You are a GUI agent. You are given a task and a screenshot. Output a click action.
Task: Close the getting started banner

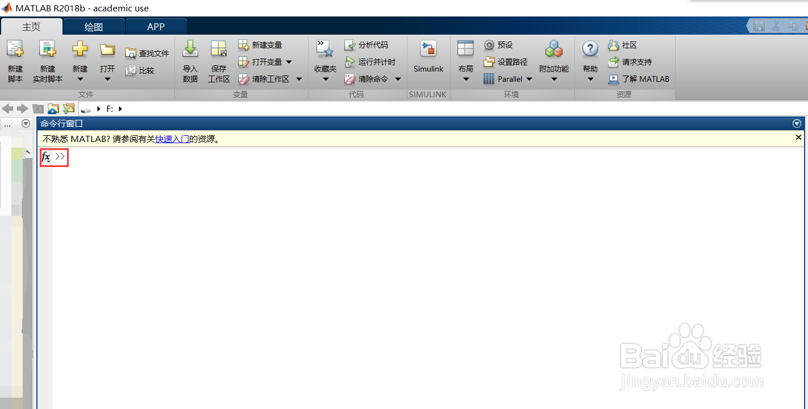(x=798, y=137)
